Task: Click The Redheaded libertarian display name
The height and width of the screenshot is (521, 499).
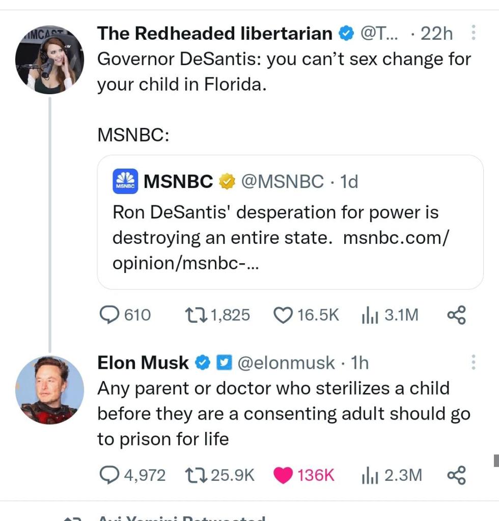Action: point(214,33)
